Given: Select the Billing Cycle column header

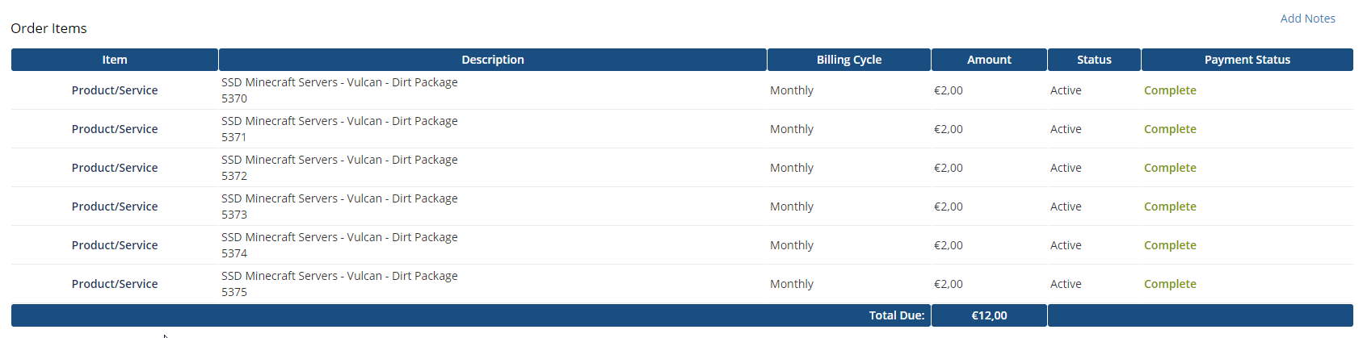Looking at the screenshot, I should (x=848, y=60).
